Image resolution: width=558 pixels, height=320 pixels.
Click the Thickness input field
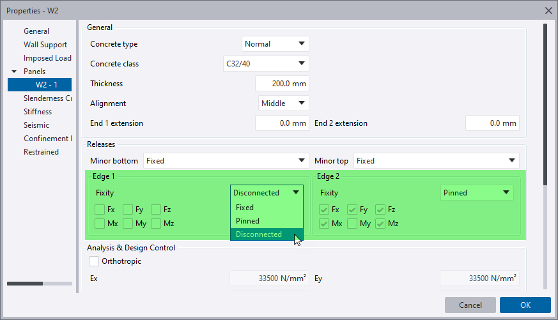(x=282, y=84)
